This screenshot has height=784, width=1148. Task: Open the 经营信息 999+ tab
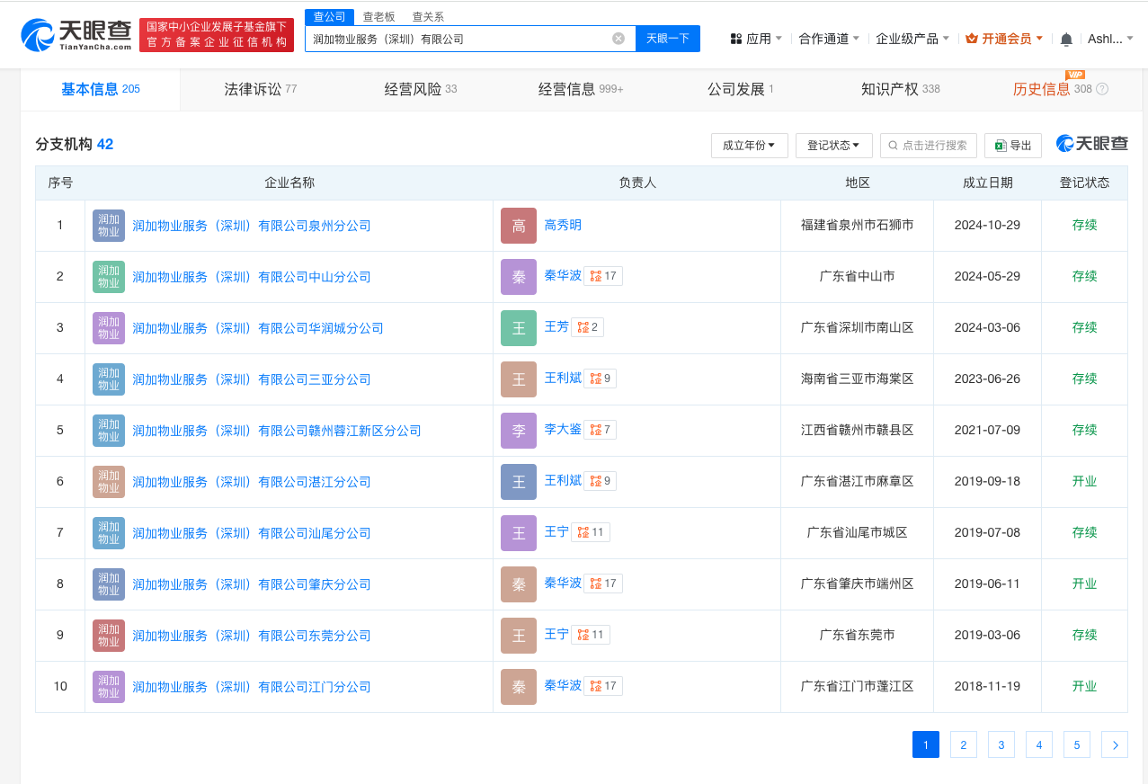point(581,89)
